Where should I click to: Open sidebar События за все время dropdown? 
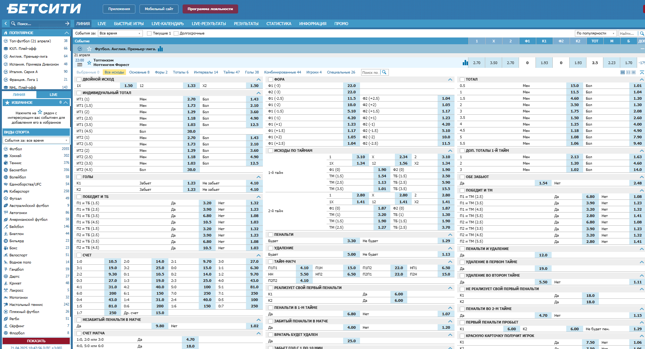click(x=36, y=140)
